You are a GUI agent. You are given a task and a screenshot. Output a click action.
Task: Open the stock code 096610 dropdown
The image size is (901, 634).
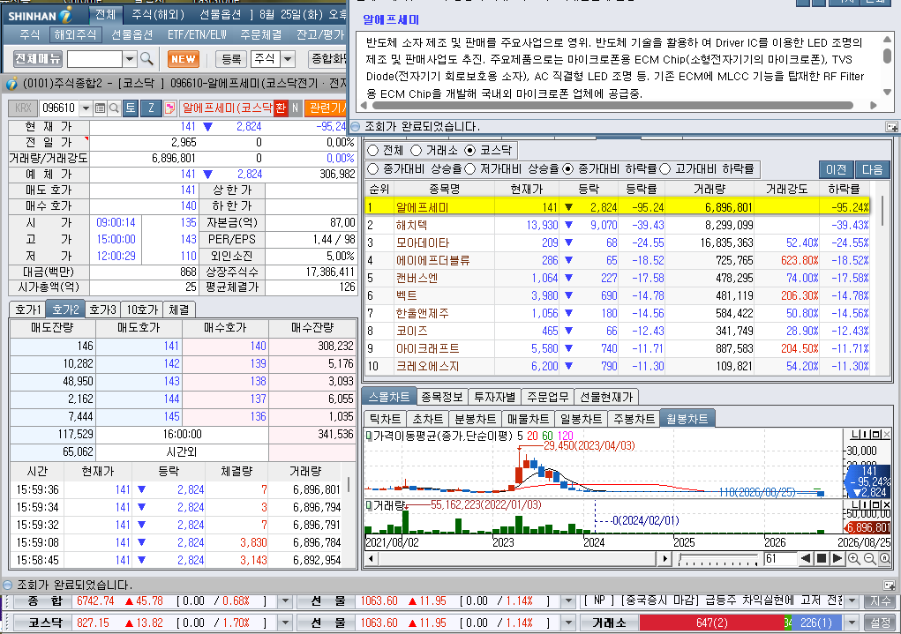pyautogui.click(x=86, y=108)
